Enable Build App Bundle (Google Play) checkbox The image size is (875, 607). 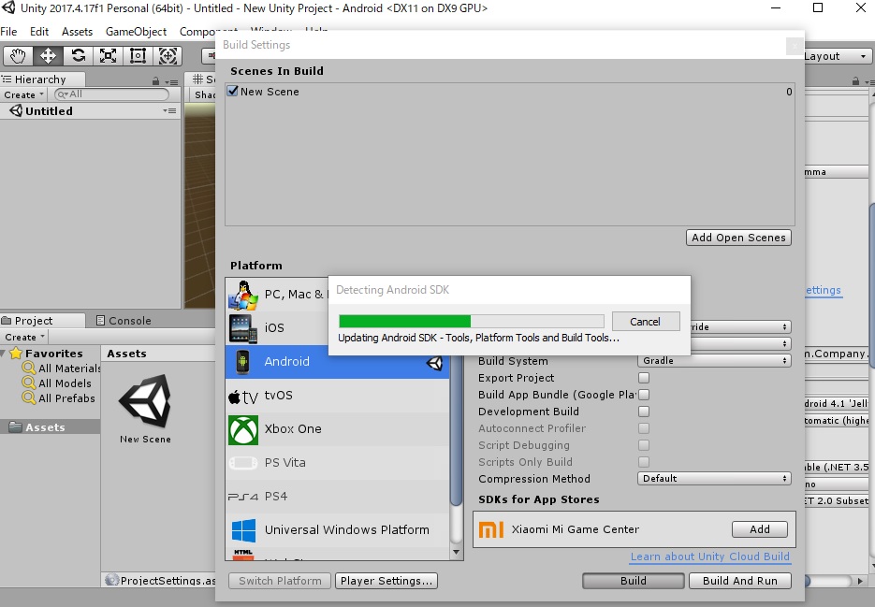[x=644, y=395]
